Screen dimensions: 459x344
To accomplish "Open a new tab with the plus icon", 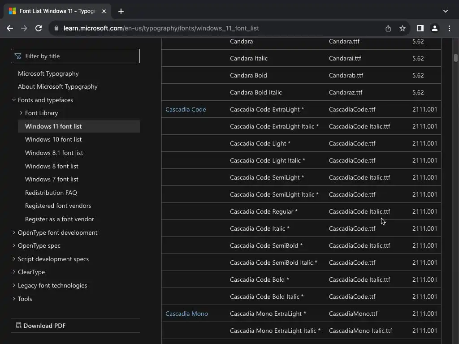I will pos(121,11).
